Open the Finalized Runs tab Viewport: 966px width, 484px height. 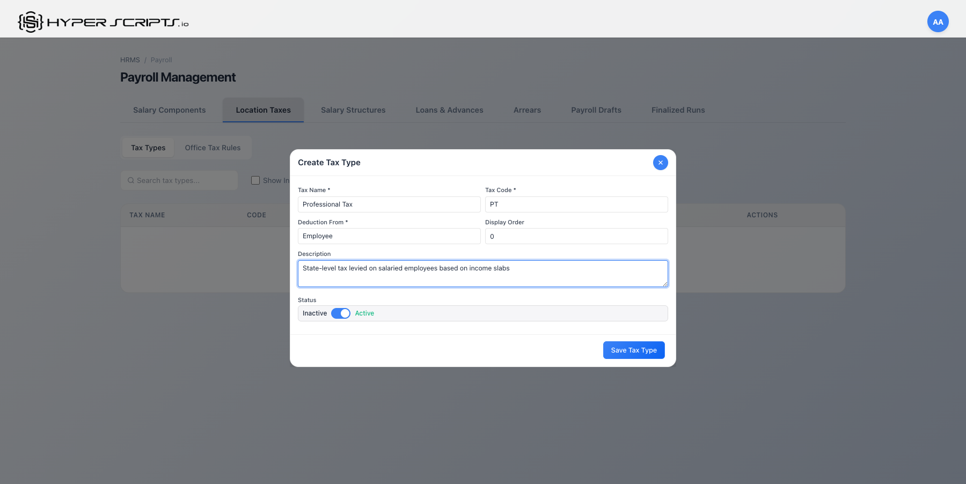pyautogui.click(x=677, y=109)
